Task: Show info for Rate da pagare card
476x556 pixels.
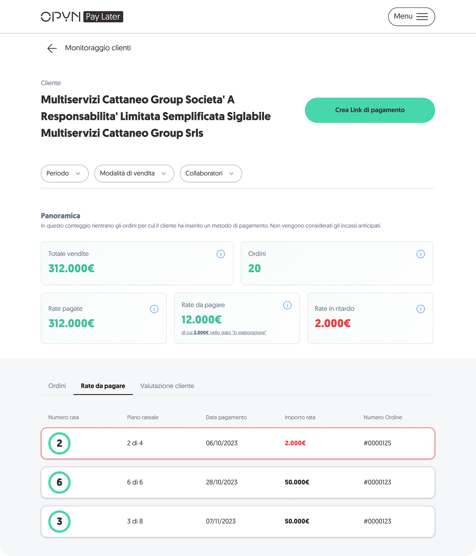Action: (287, 305)
